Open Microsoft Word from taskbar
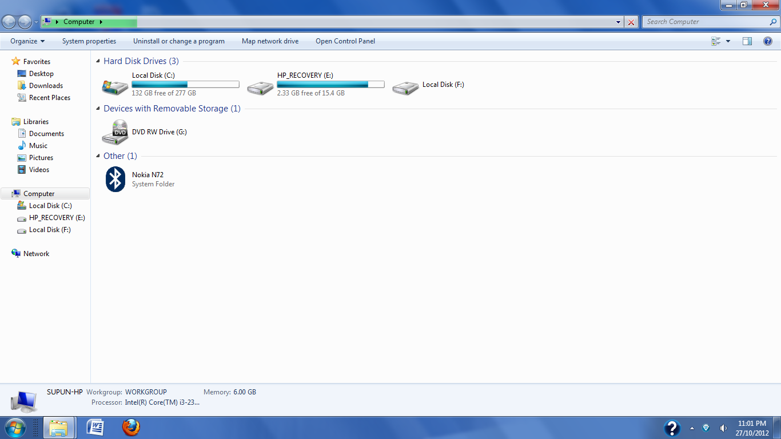 [x=95, y=428]
